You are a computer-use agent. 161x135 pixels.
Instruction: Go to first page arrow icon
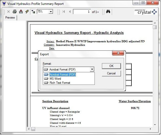coord(64,12)
